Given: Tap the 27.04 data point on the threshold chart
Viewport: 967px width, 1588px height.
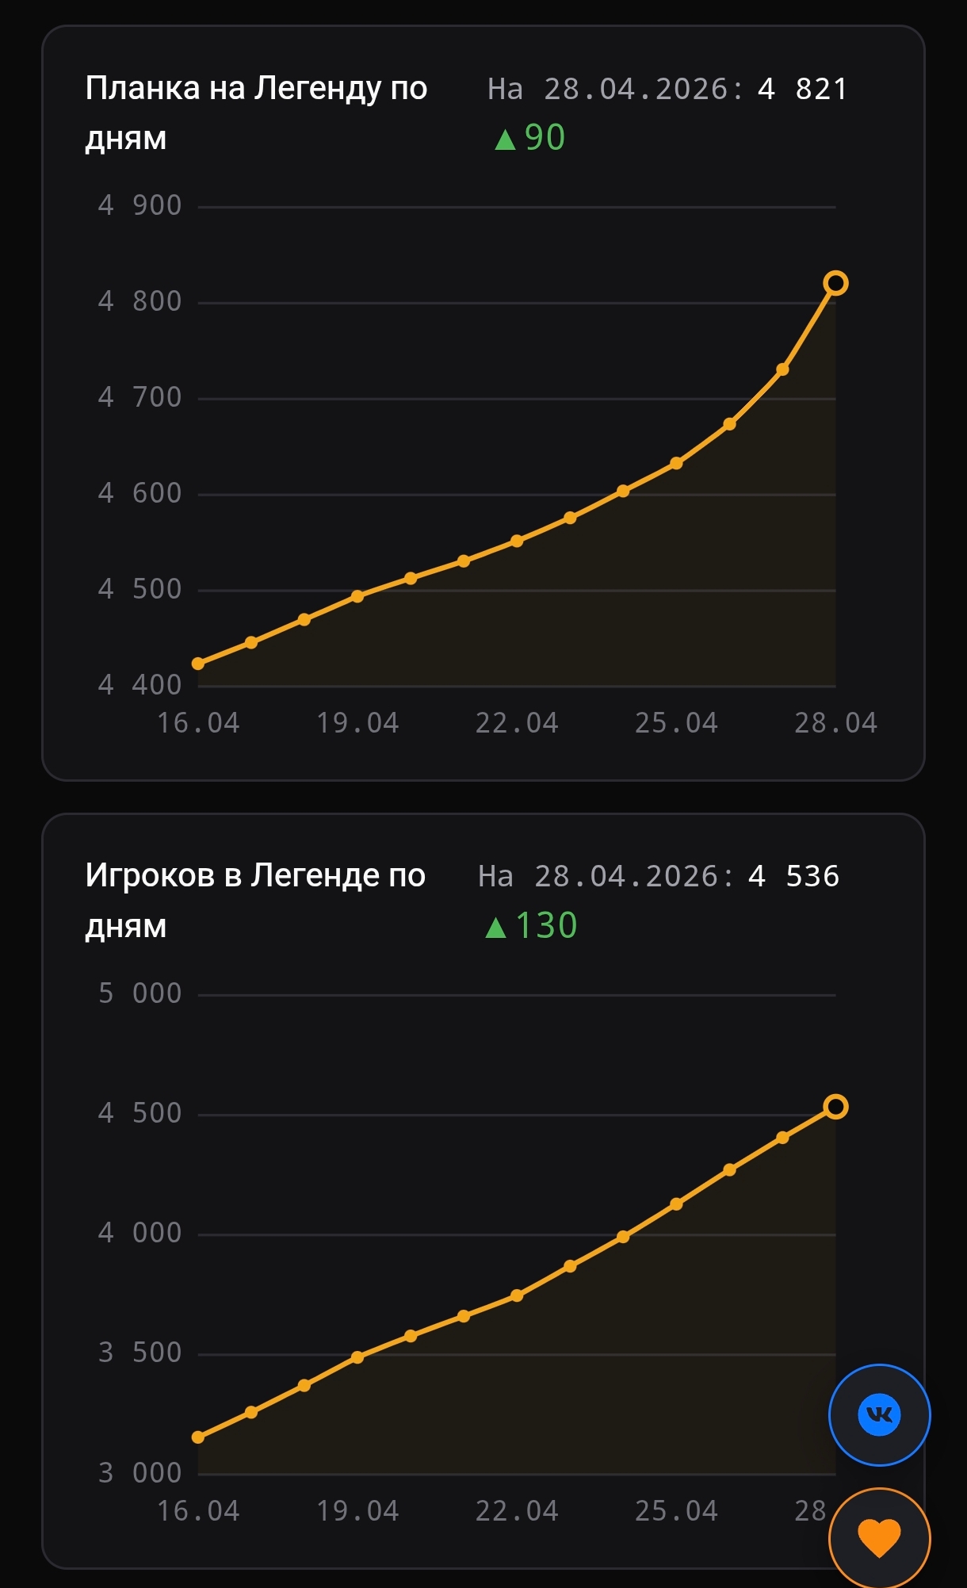Looking at the screenshot, I should [782, 369].
